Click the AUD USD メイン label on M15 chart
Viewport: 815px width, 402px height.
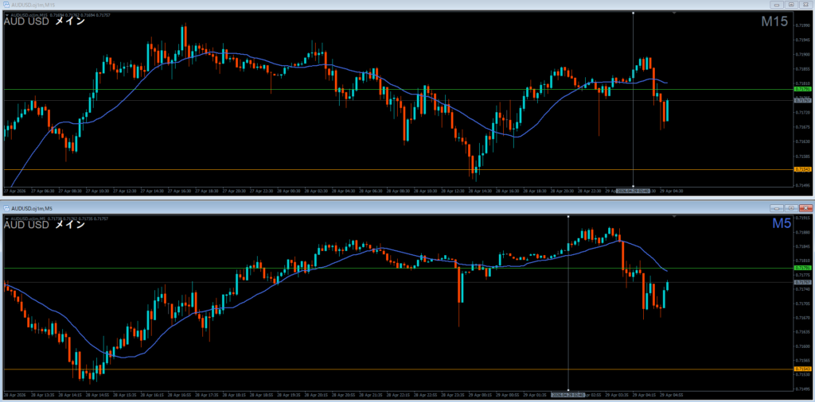tap(40, 22)
